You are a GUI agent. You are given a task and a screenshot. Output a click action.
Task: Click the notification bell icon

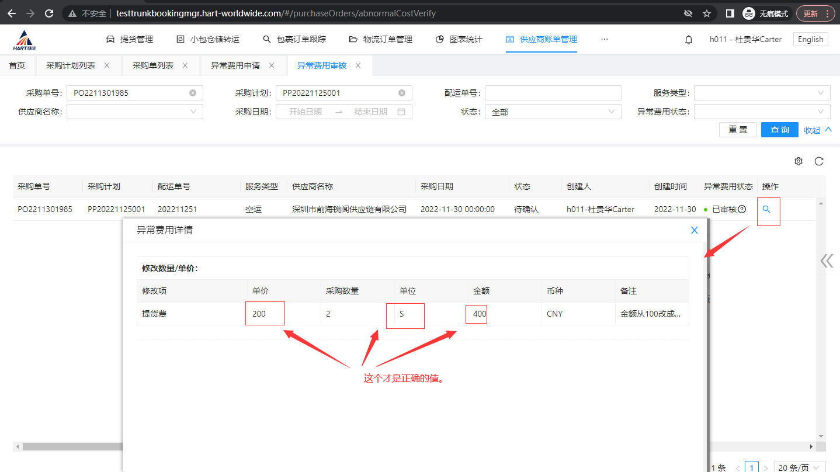(x=689, y=40)
